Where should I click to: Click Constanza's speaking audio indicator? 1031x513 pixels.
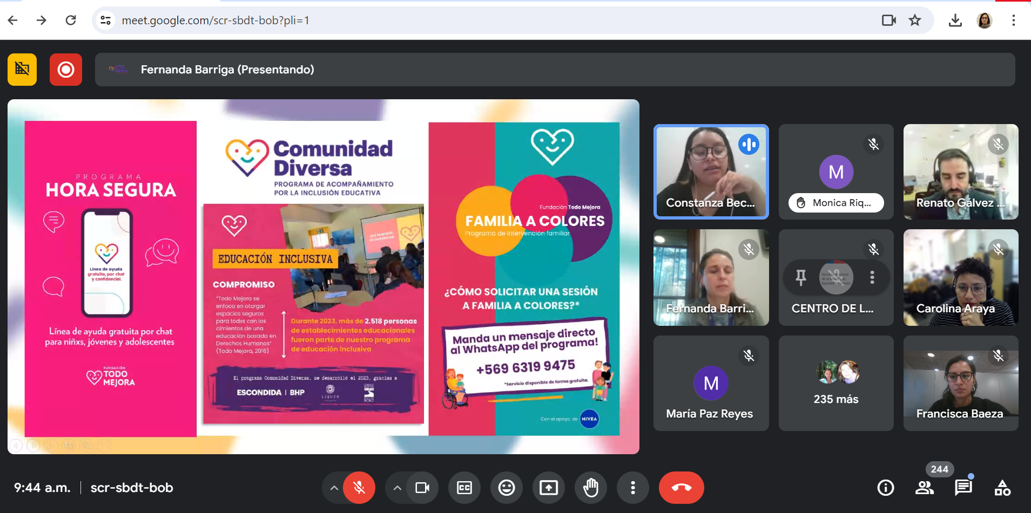(x=749, y=145)
